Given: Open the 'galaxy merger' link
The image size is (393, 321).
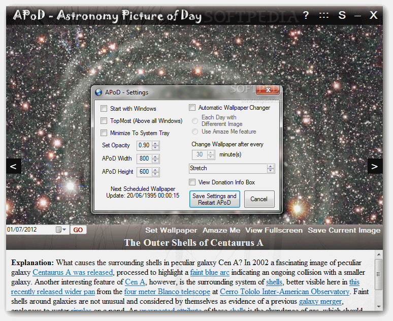Looking at the screenshot, I should [x=320, y=301].
